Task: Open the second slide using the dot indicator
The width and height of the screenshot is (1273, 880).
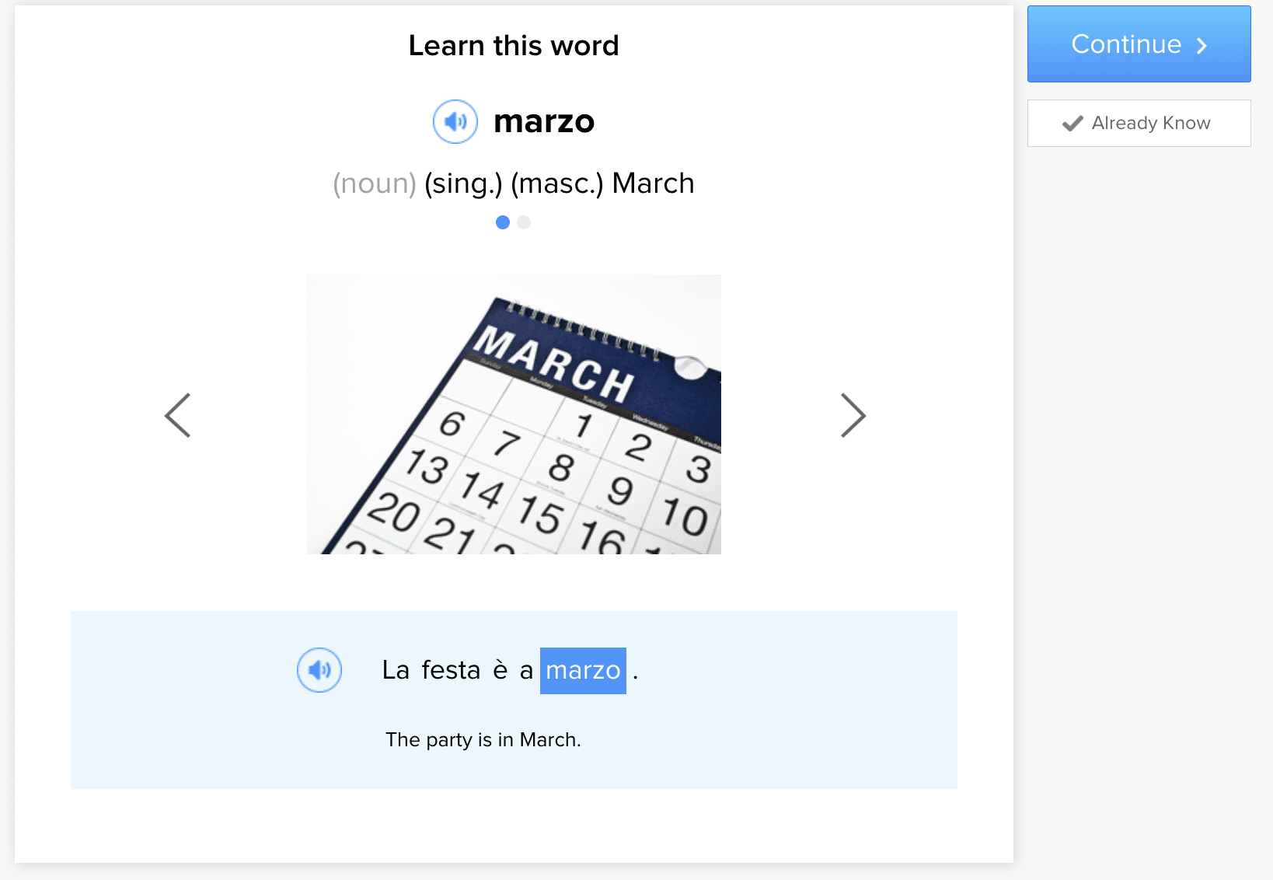Action: 524,222
